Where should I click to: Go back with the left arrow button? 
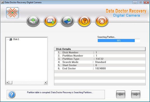[121, 94]
